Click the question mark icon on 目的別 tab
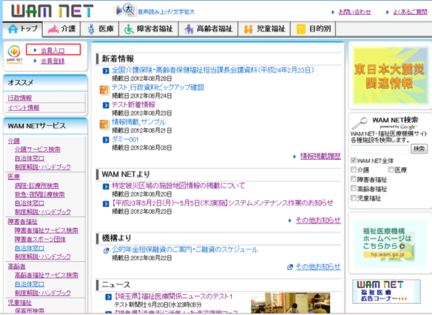Image resolution: width=432 pixels, height=315 pixels. coord(301,29)
